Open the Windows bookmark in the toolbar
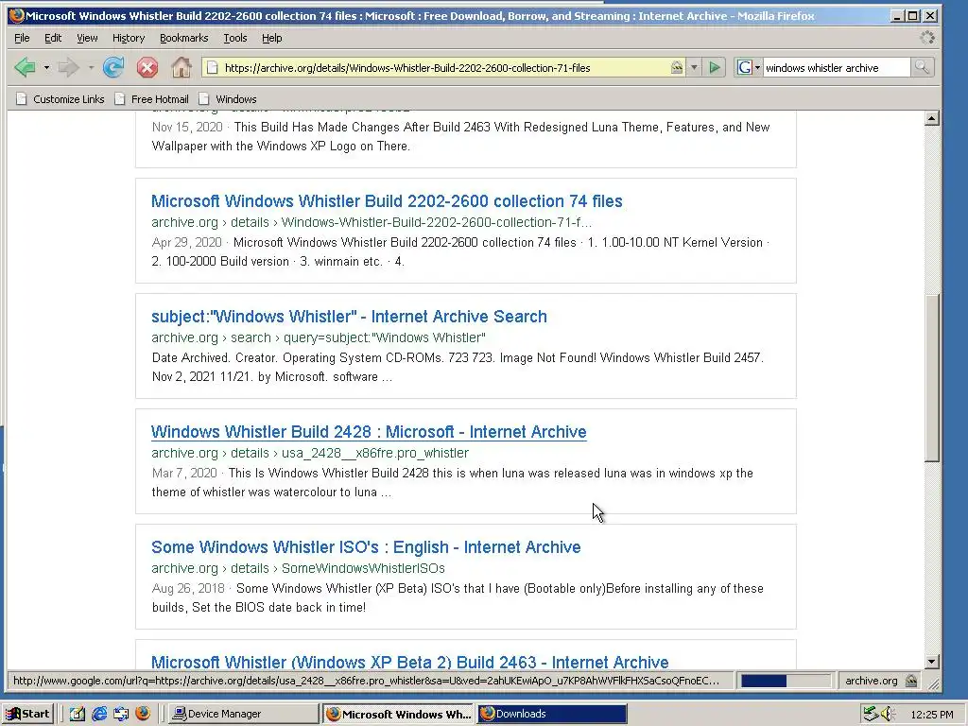 point(228,99)
